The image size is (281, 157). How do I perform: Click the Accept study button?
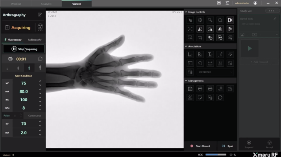[269, 144]
